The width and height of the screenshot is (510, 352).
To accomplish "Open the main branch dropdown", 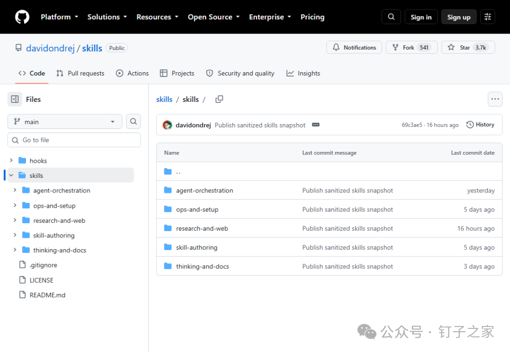I will pos(65,121).
